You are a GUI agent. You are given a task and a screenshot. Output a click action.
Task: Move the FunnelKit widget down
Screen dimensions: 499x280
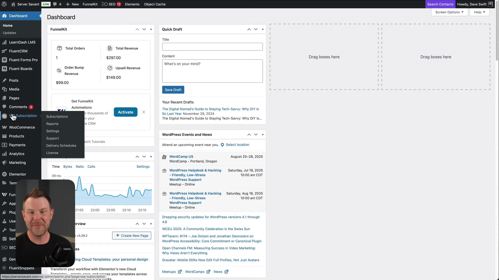(144, 29)
